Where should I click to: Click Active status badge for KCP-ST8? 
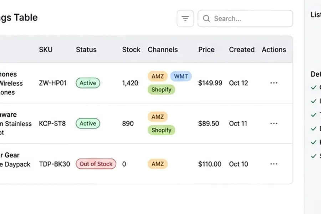88,123
